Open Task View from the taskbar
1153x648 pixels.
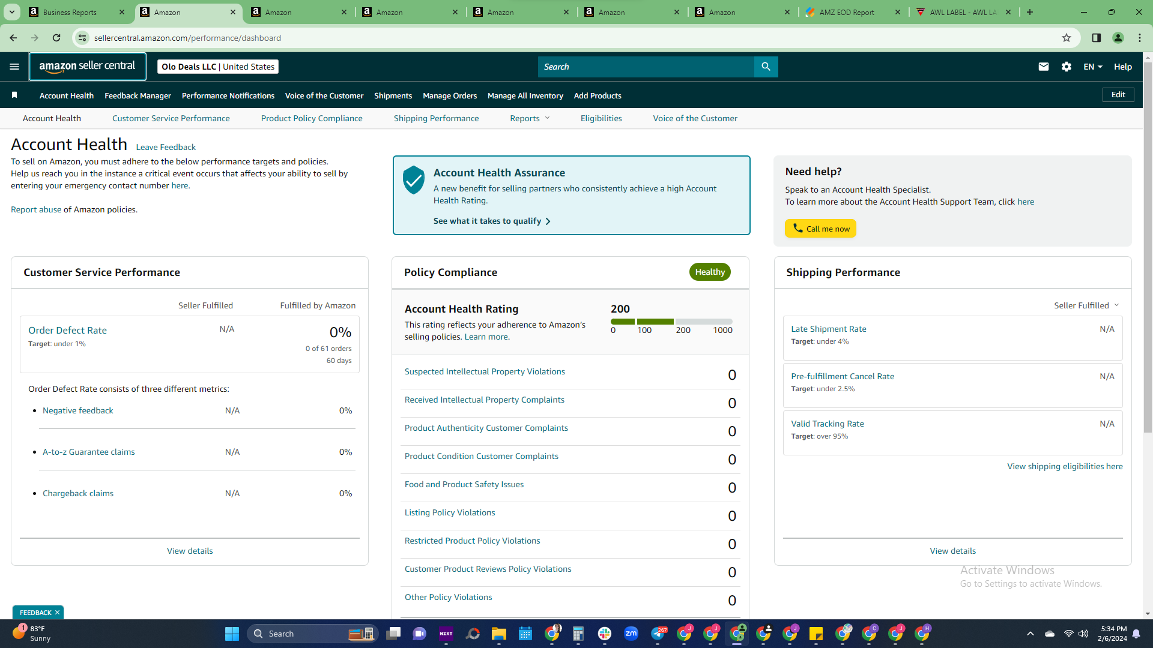(393, 634)
